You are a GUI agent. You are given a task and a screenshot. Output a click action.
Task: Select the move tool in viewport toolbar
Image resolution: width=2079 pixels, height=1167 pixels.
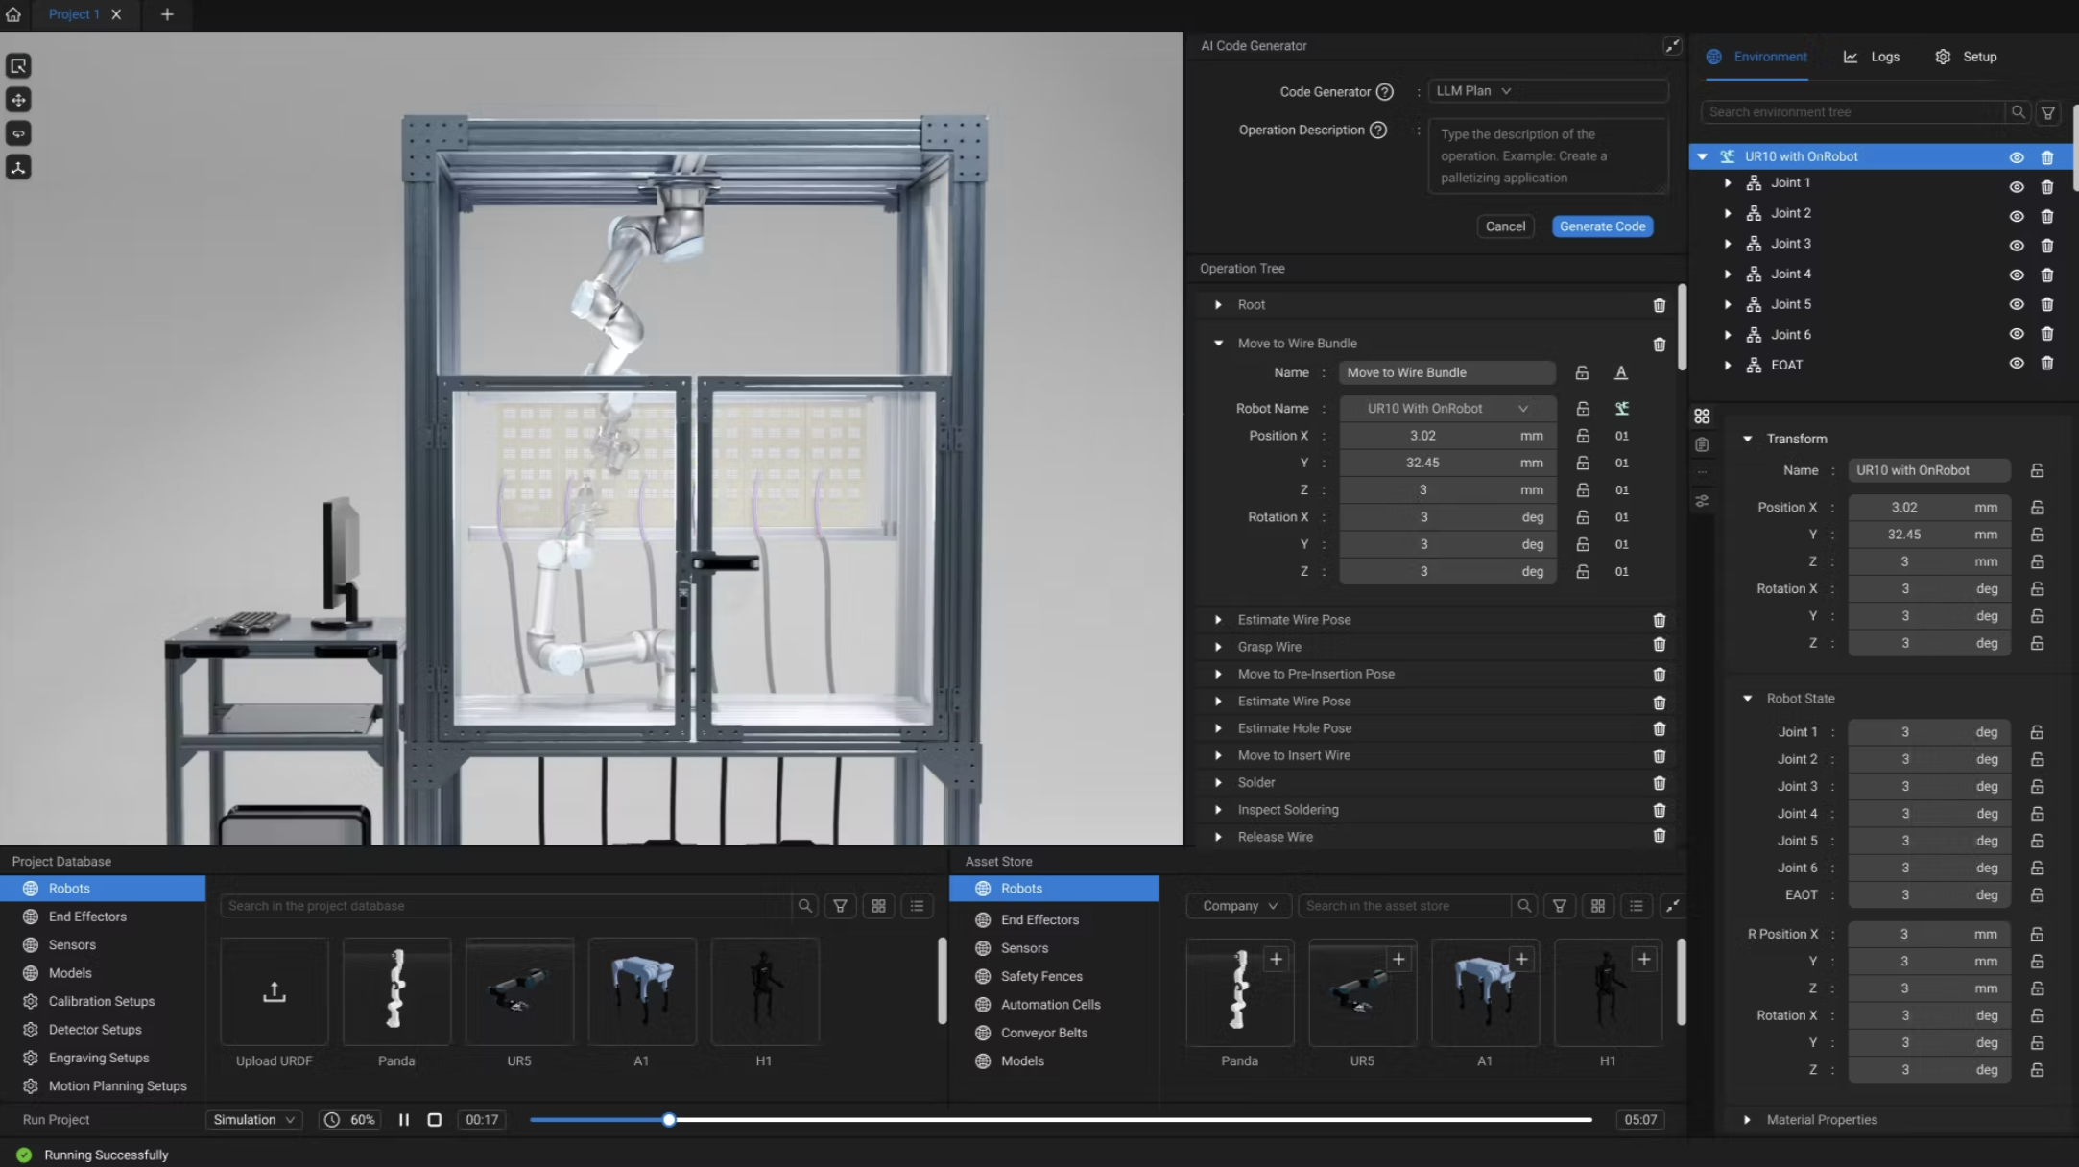click(18, 100)
